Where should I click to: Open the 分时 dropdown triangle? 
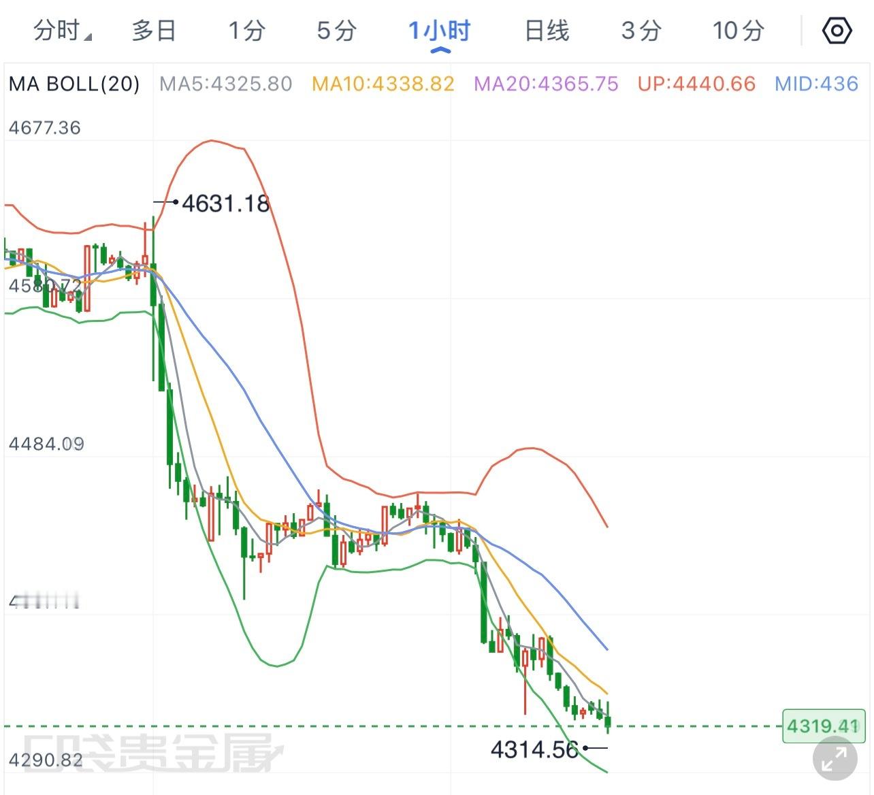87,36
